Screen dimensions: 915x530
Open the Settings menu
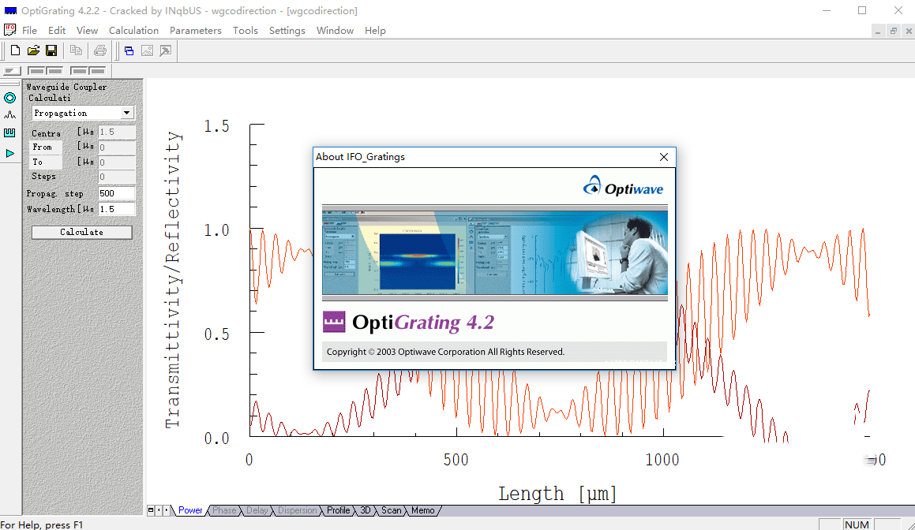tap(287, 30)
